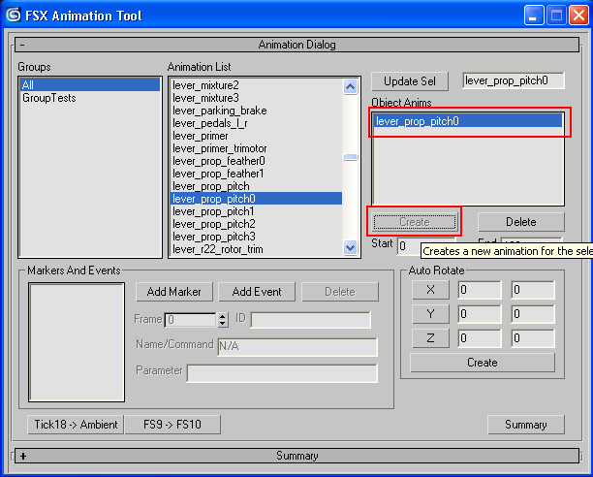
Task: Click the markers and events list box
Action: 77,342
